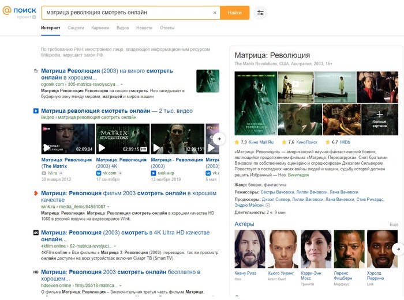Switch to the Соцсети tab
The height and width of the screenshot is (300, 404).
76,28
